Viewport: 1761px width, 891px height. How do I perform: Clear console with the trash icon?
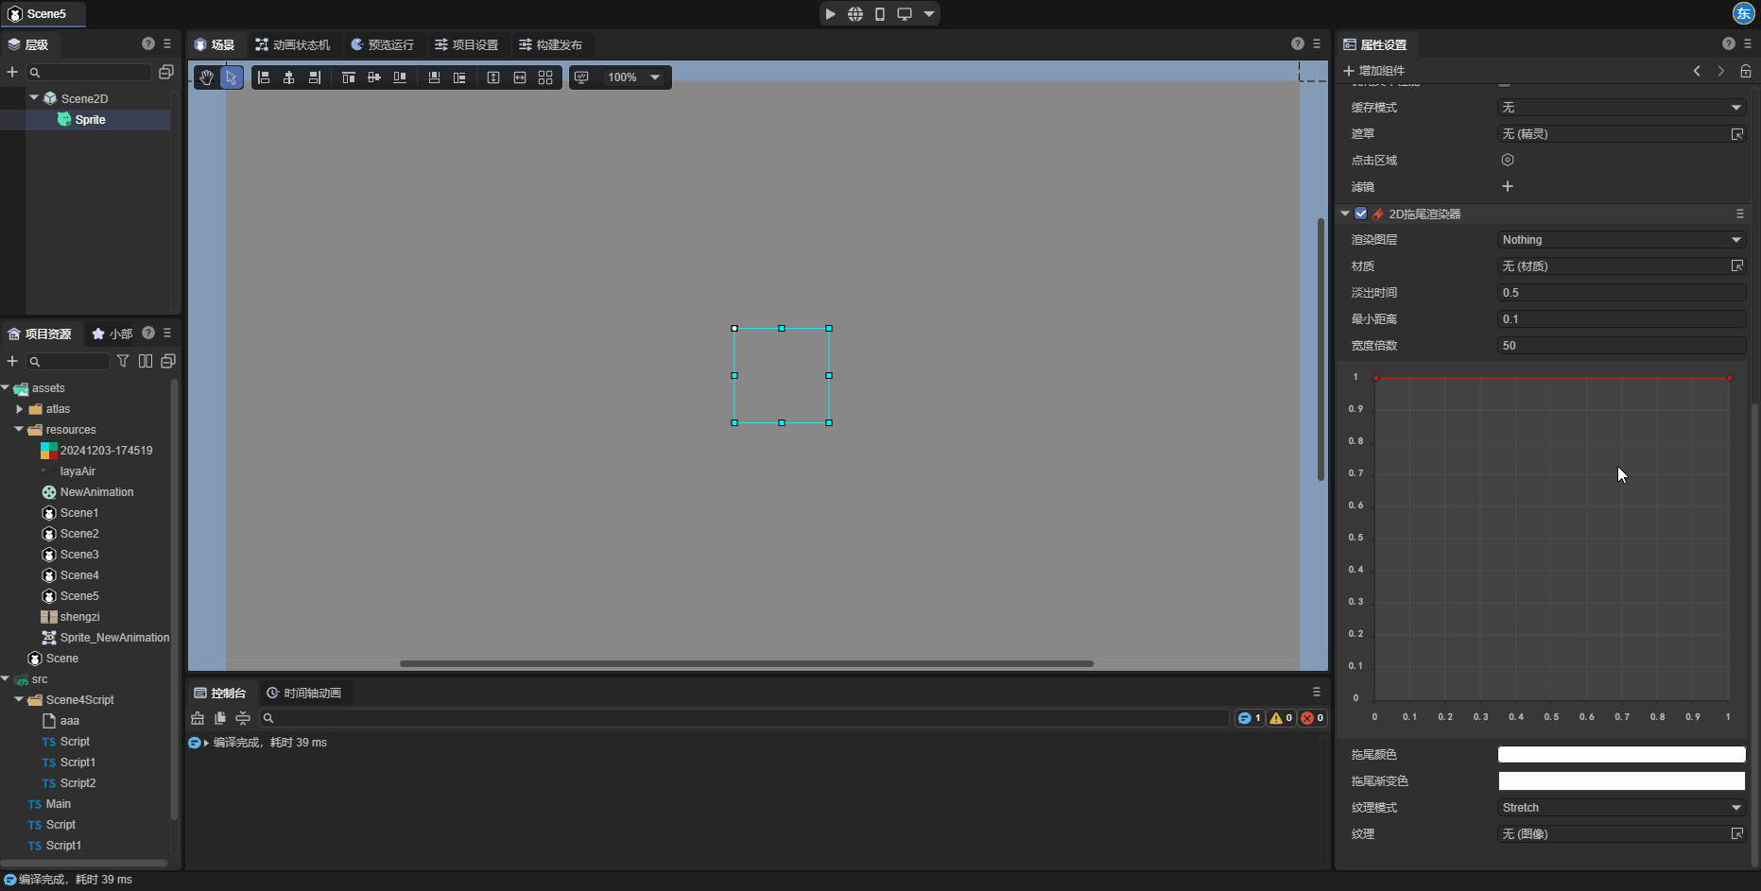(x=198, y=718)
